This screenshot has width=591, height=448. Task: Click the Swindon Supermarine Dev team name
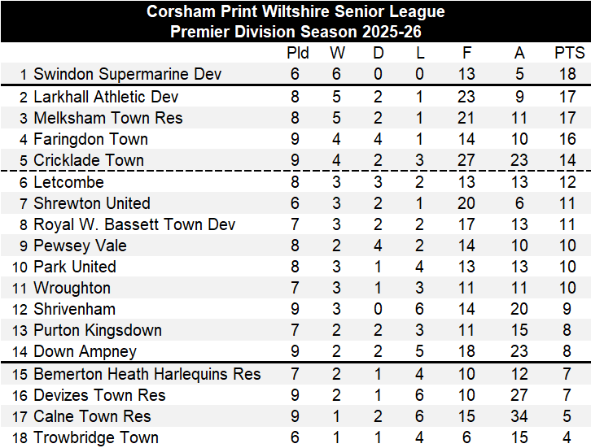(x=127, y=74)
